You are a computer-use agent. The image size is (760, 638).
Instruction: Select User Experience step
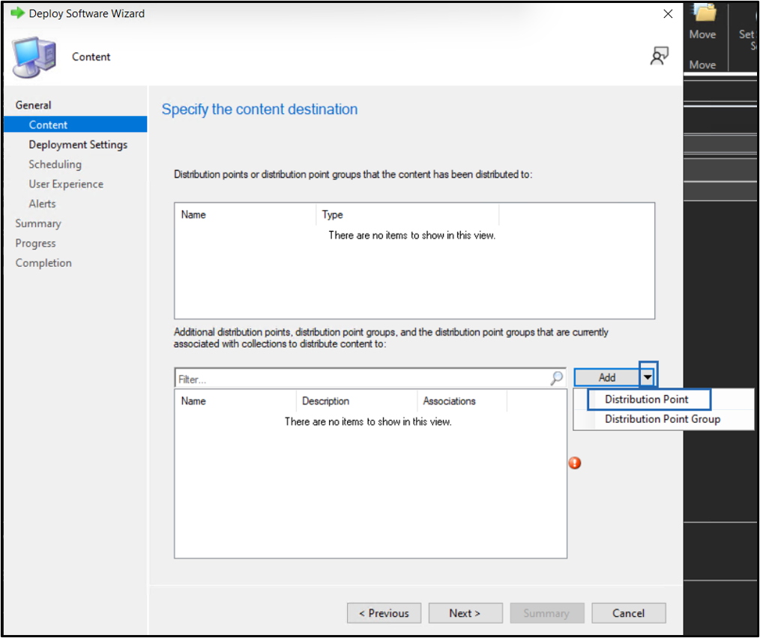(66, 184)
